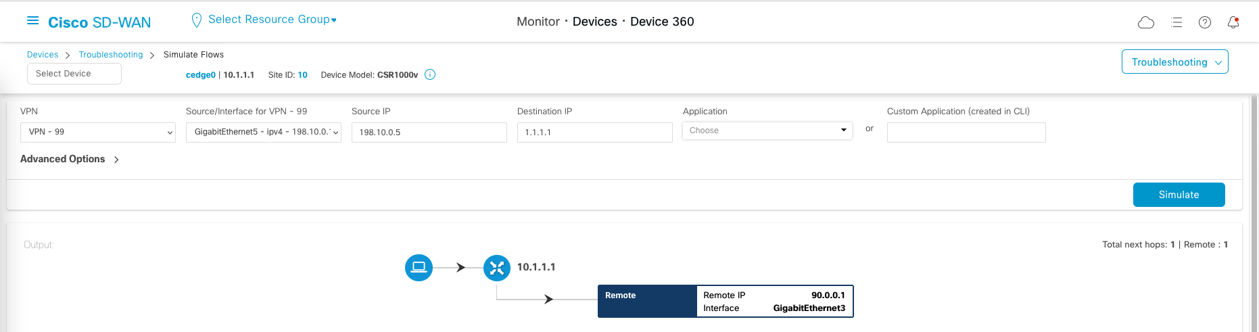The width and height of the screenshot is (1259, 332).
Task: Click the Simulate button
Action: [1179, 195]
